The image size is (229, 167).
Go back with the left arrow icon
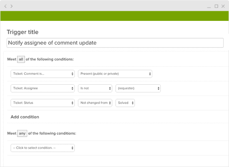point(5,6)
